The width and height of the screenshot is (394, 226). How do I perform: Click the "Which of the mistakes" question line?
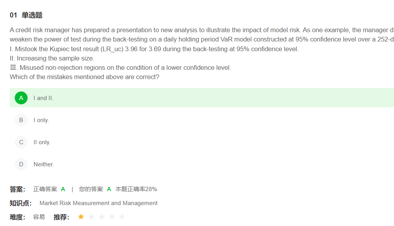(x=84, y=77)
